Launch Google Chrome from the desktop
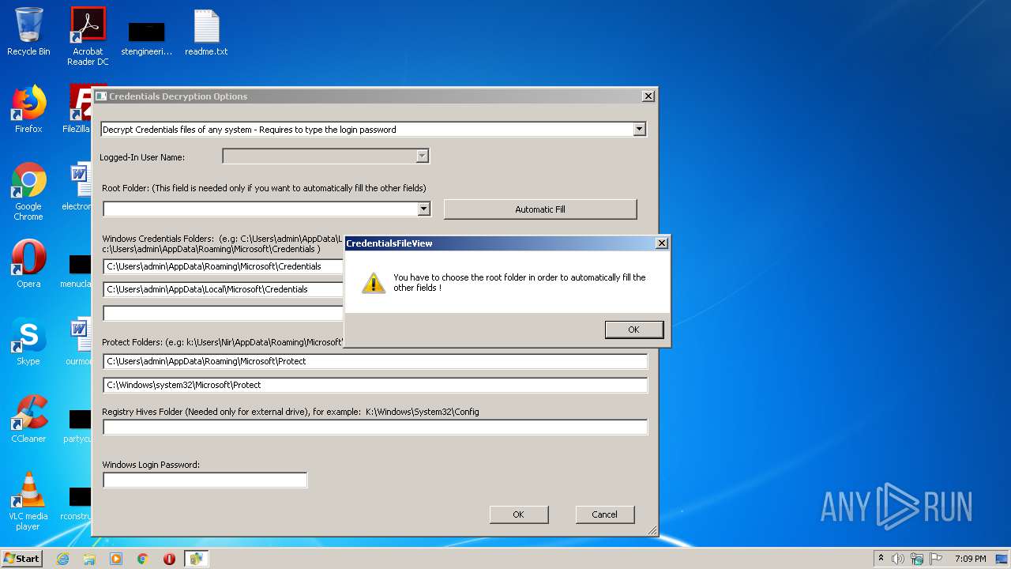Viewport: 1011px width, 569px height. 28,191
